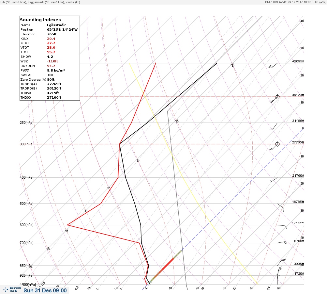Click the position value 65°16'N 14°24'W

[x=62, y=30]
